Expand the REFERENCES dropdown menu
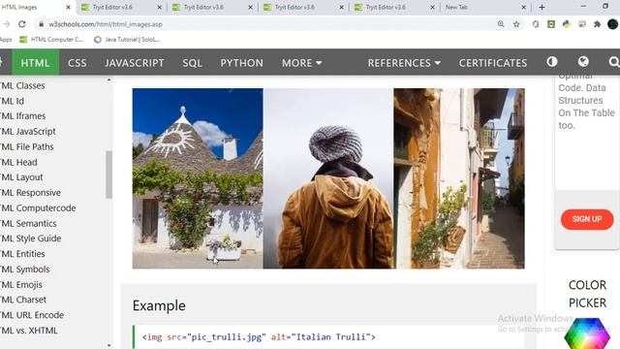This screenshot has width=620, height=349. (x=404, y=62)
